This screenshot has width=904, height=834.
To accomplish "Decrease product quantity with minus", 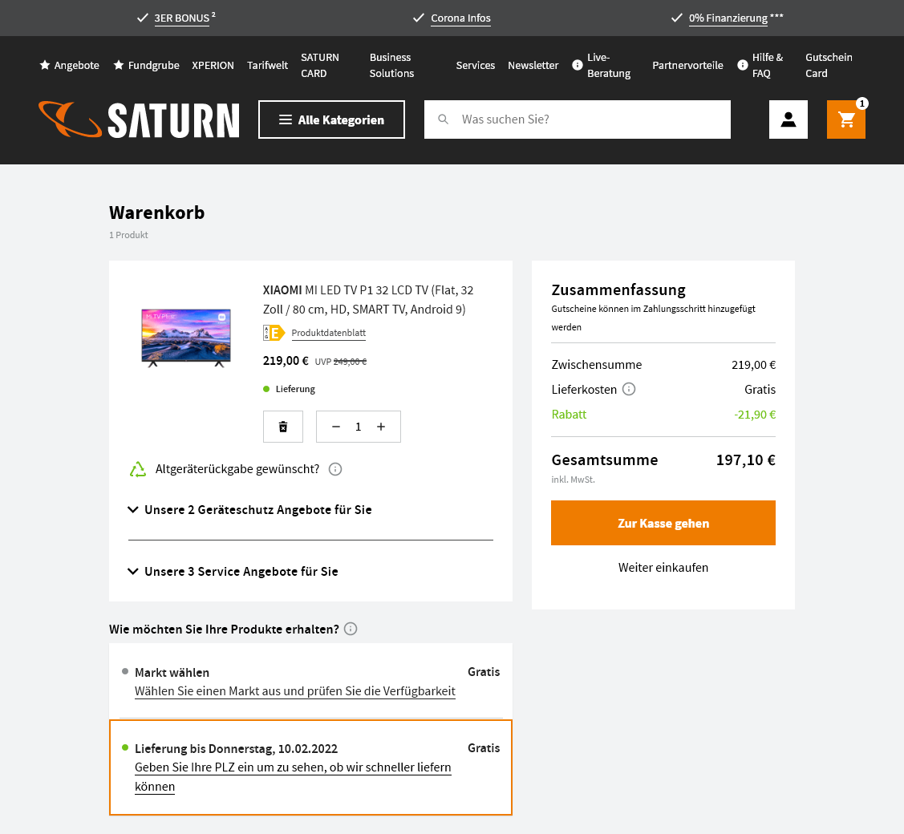I will (x=336, y=427).
